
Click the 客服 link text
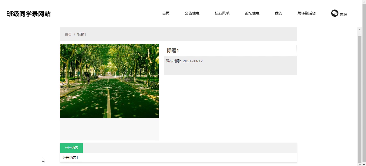343,15
